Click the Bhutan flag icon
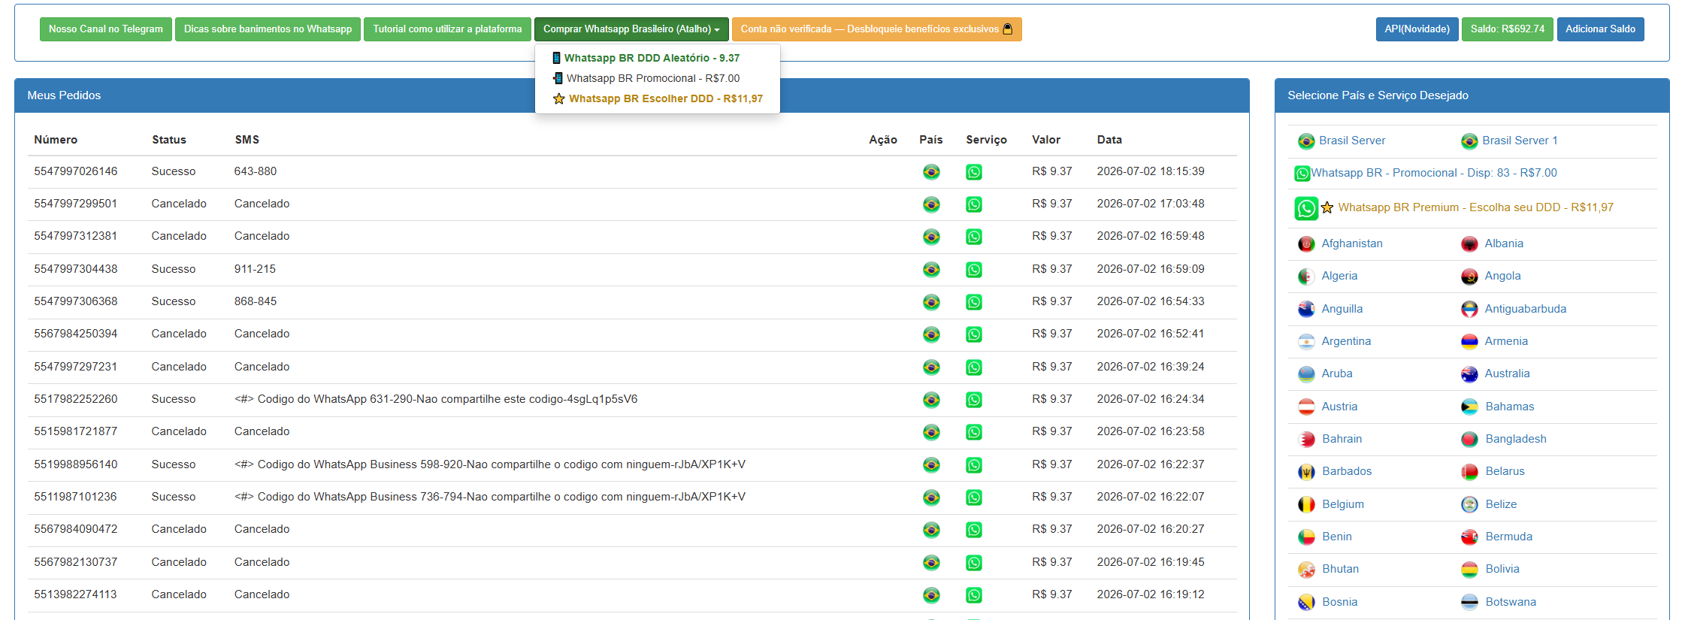This screenshot has height=620, width=1682. tap(1306, 570)
